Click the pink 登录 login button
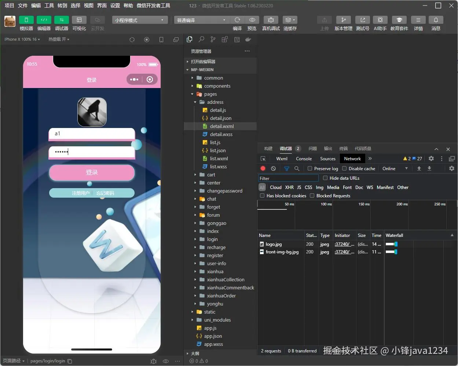The width and height of the screenshot is (458, 366). coord(92,172)
